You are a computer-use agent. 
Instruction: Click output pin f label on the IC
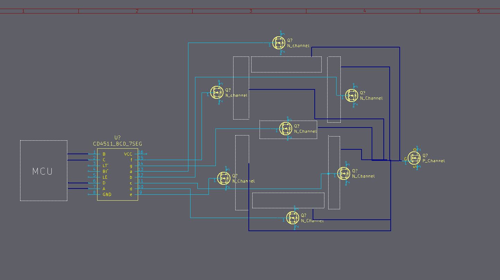coord(131,160)
